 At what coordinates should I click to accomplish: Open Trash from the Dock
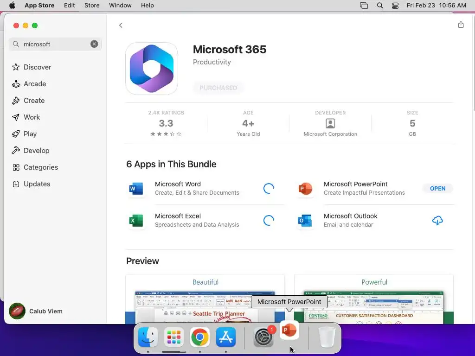point(327,337)
